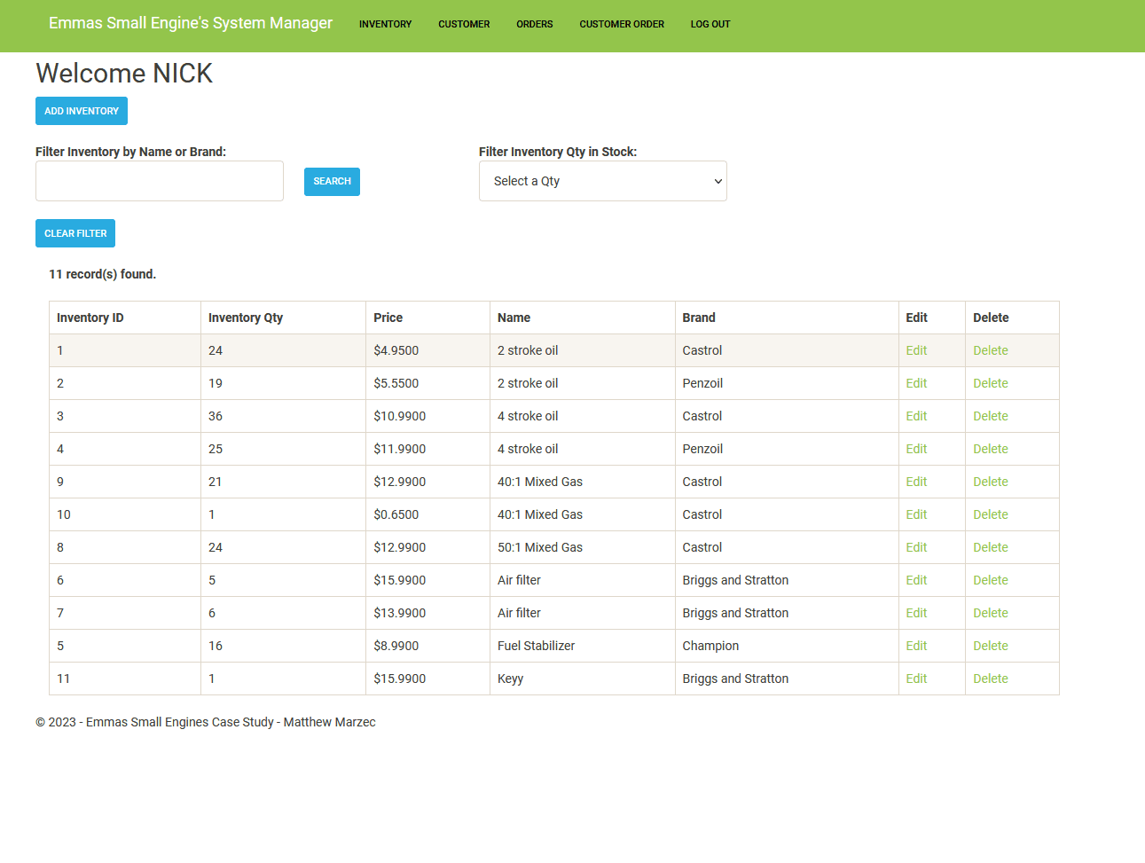The height and width of the screenshot is (863, 1145).
Task: Open the Orders navigation link
Action: [x=534, y=25]
